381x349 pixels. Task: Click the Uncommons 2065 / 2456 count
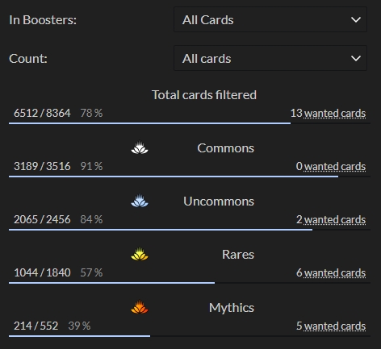pos(42,219)
